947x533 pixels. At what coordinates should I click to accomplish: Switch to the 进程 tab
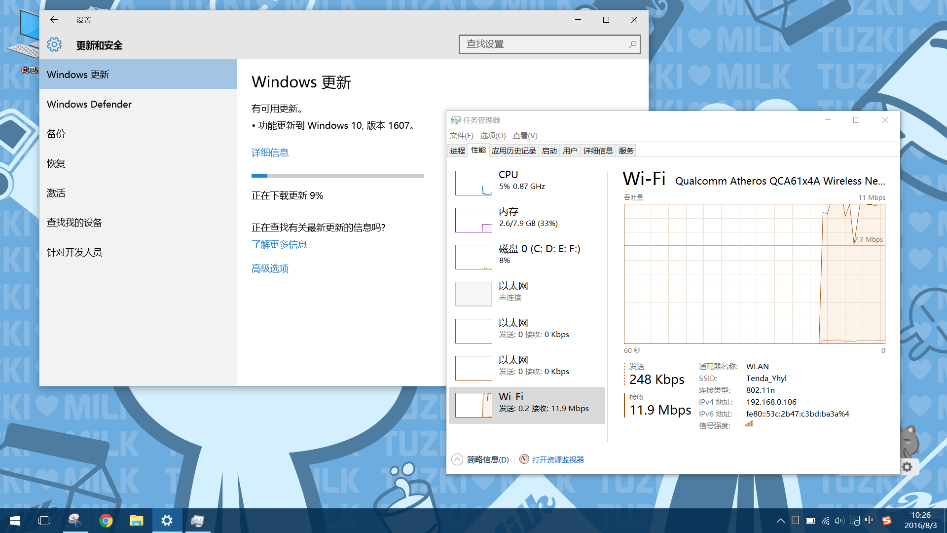tap(457, 151)
